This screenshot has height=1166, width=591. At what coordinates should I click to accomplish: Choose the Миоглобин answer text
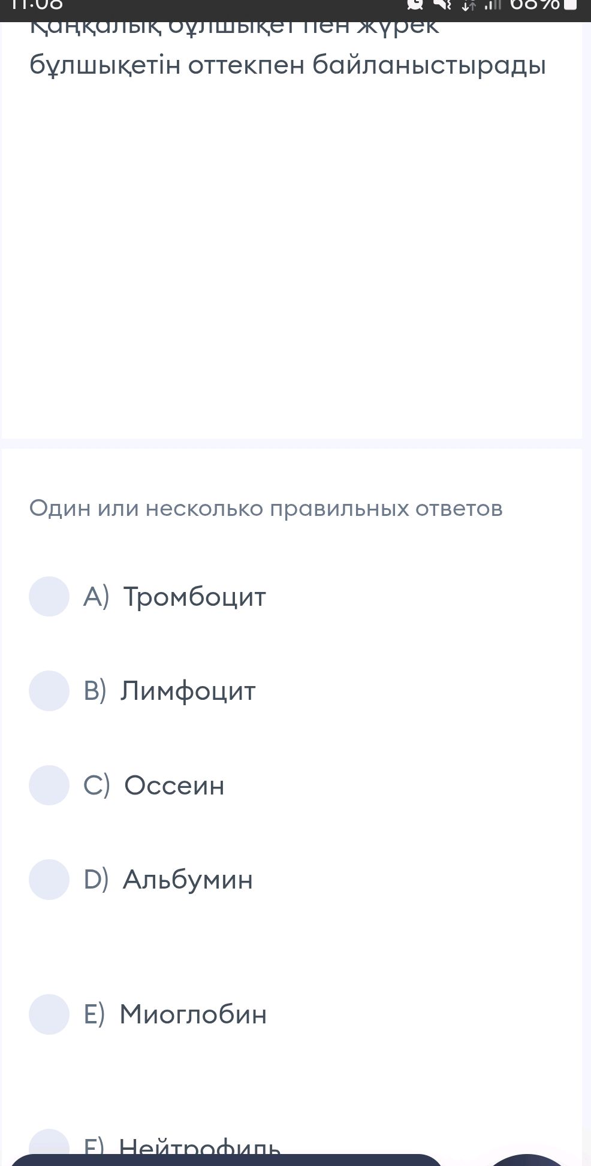click(192, 1014)
